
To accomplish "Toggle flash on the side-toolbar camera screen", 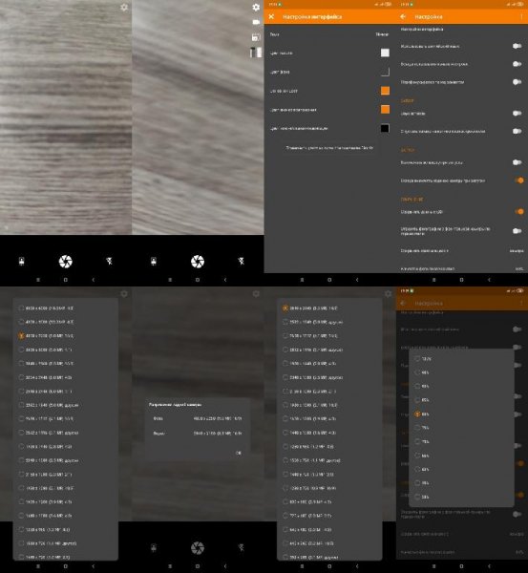I will [242, 261].
